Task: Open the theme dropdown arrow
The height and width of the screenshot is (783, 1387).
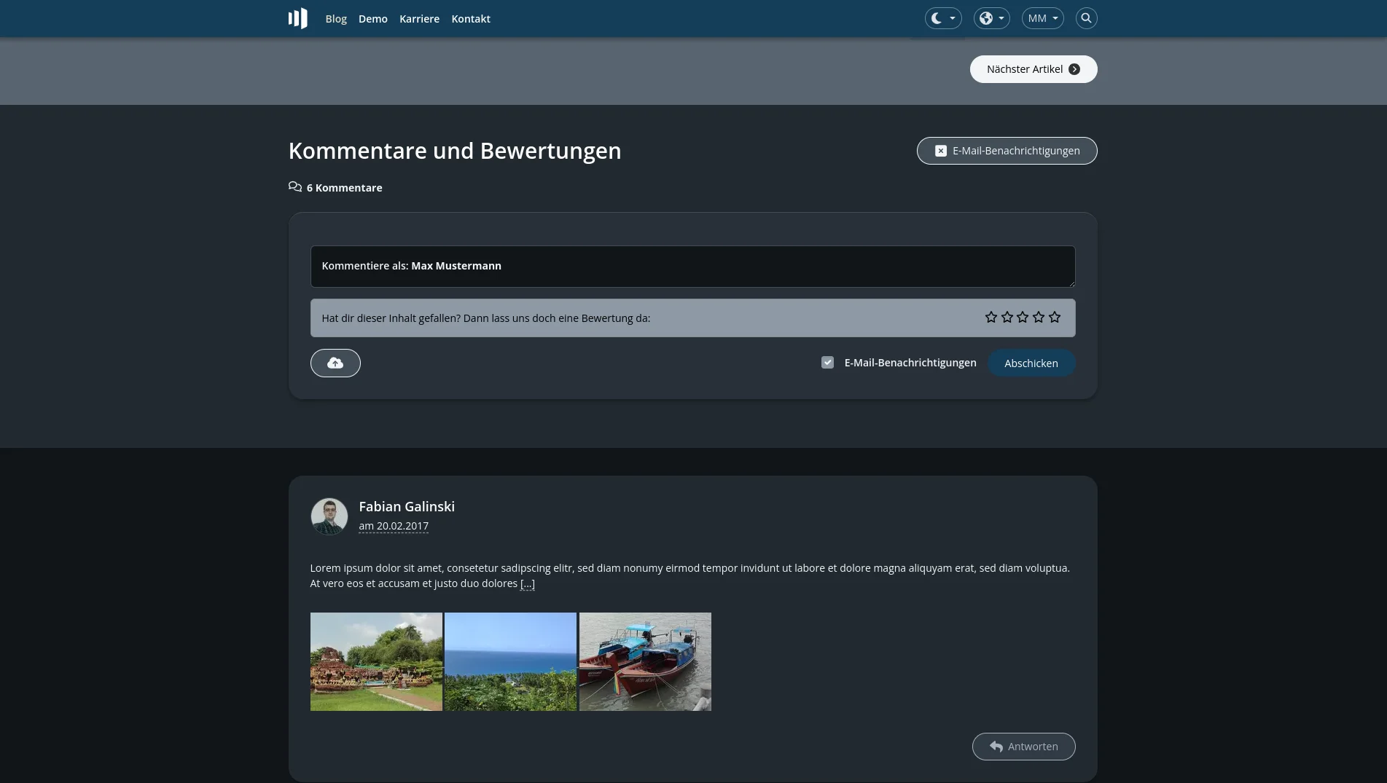Action: 951,17
